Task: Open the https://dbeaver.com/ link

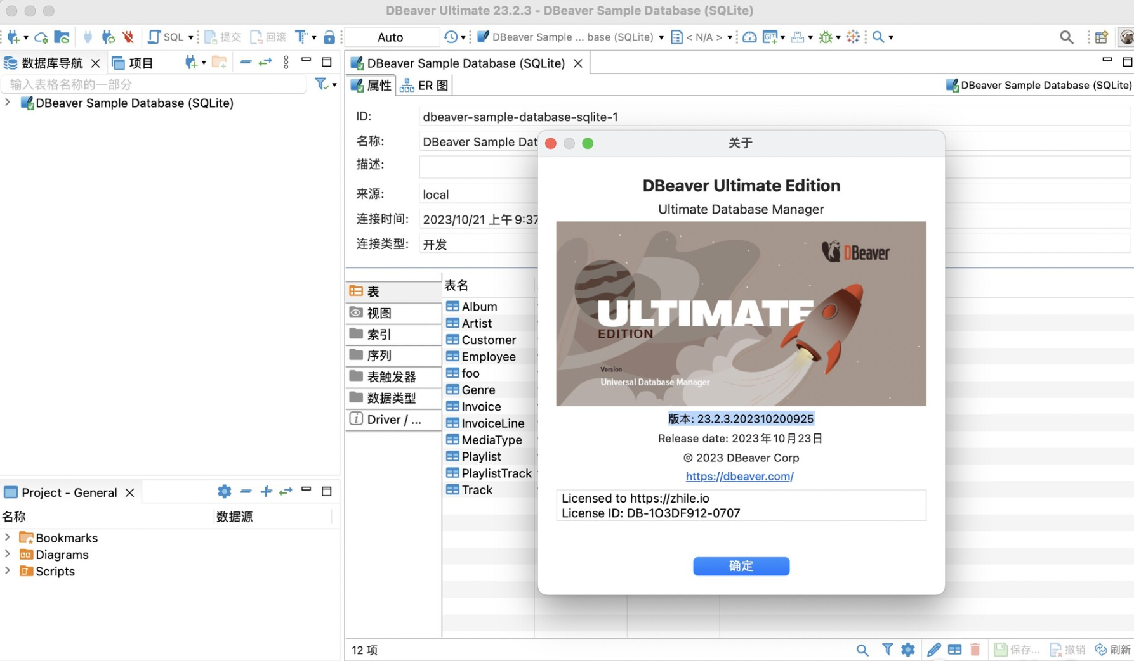Action: [739, 476]
